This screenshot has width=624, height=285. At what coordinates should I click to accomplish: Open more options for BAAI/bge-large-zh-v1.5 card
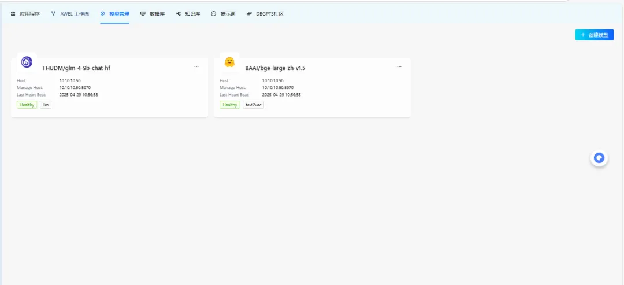(399, 67)
